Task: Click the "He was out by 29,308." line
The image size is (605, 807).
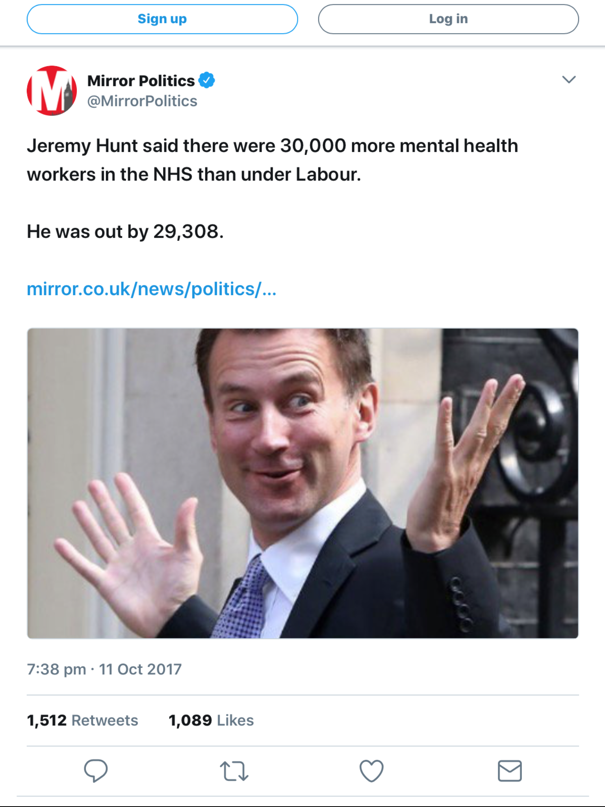Action: (125, 231)
